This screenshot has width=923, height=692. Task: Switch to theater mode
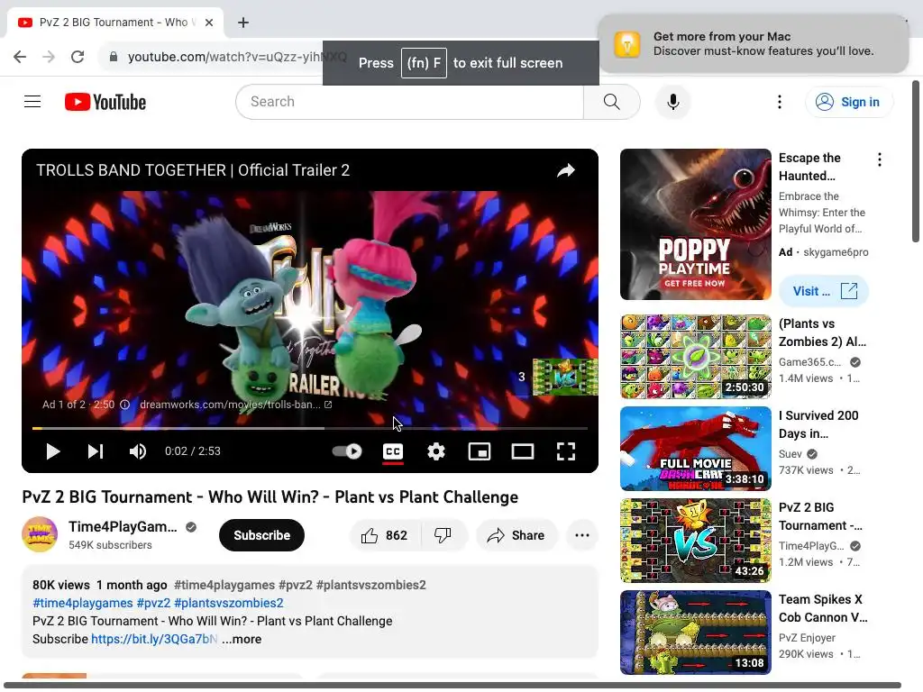[522, 451]
